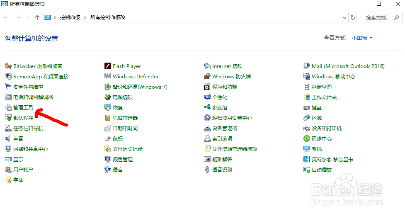This screenshot has height=216, width=405.
Task: Open 索引选项 link
Action: [222, 138]
